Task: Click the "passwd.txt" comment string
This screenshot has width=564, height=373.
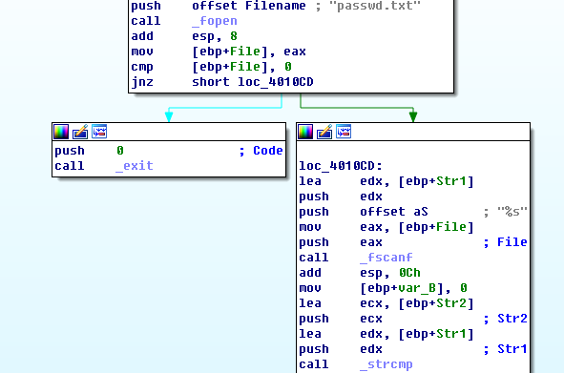Action: pos(375,6)
